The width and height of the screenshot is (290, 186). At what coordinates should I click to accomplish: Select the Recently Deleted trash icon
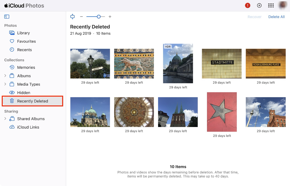tap(12, 101)
